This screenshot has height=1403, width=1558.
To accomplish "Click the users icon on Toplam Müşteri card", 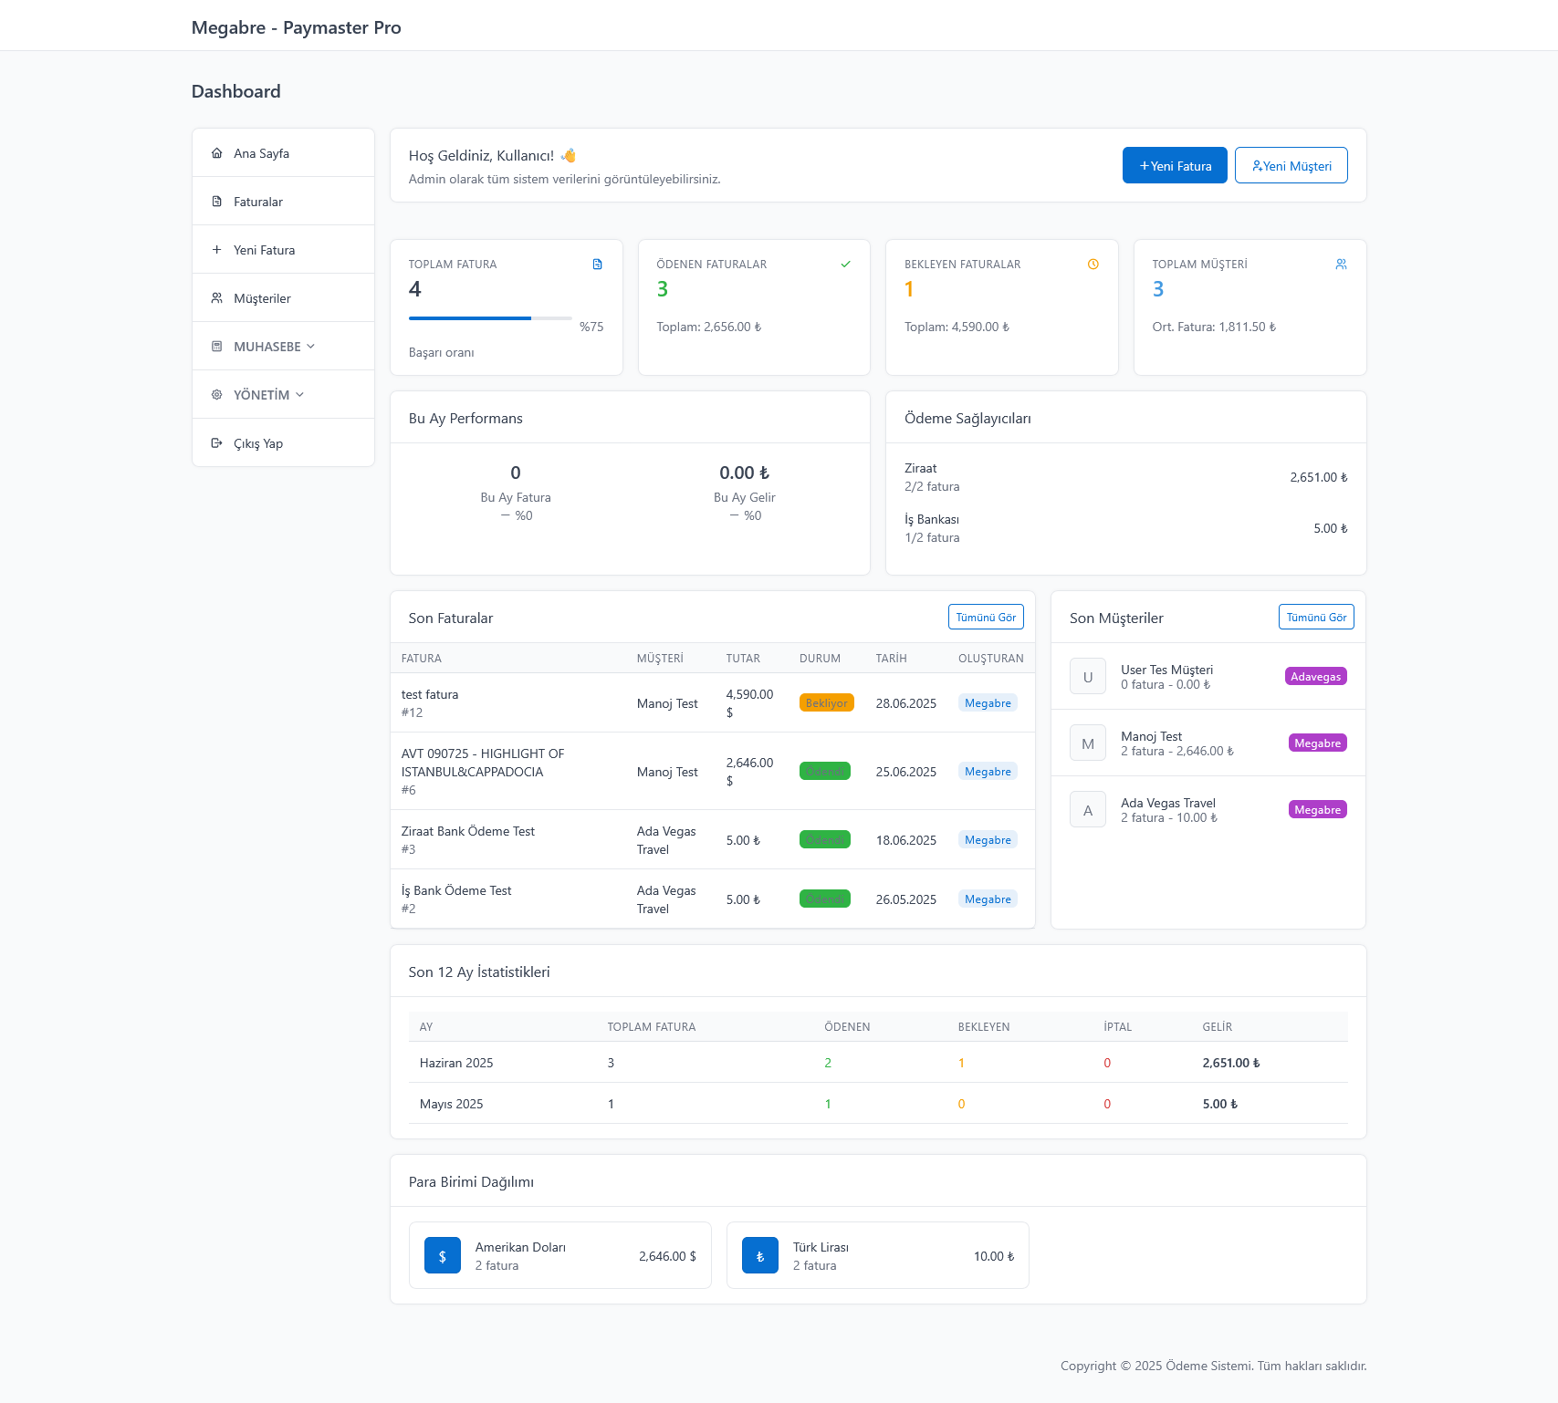I will (1341, 265).
